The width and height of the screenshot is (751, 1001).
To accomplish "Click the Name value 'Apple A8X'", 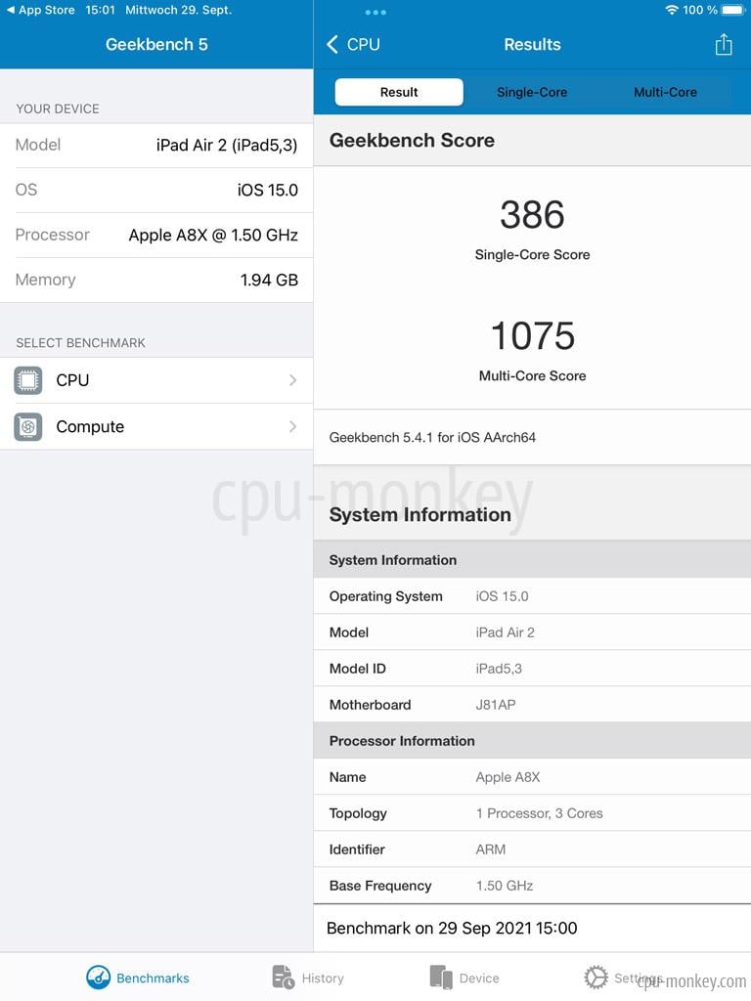I will tap(508, 777).
